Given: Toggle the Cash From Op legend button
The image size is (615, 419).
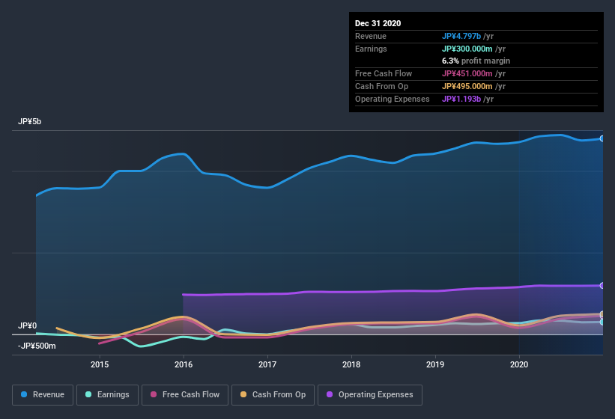Looking at the screenshot, I should [x=273, y=395].
